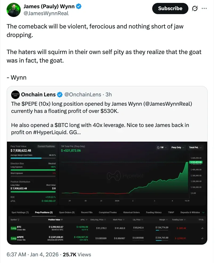
Task: Subscribe to James Wynn
Action: (170, 9)
